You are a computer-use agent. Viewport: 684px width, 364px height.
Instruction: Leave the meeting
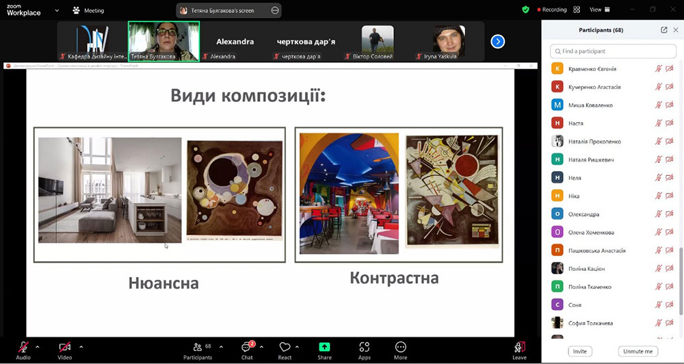(x=520, y=350)
